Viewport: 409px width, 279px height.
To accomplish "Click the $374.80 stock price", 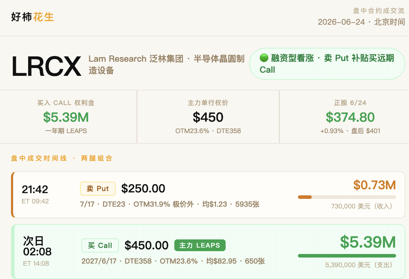I will 350,117.
